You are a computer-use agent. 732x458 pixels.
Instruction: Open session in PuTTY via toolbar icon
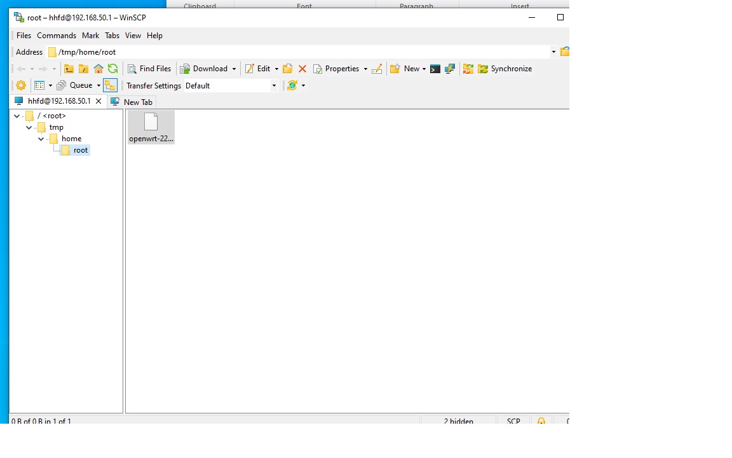(x=450, y=68)
